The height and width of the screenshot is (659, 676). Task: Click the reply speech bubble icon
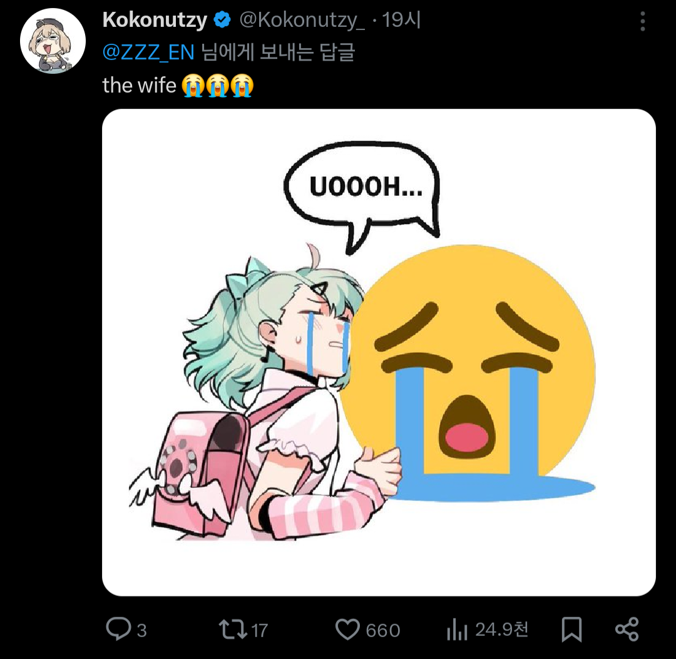click(118, 629)
